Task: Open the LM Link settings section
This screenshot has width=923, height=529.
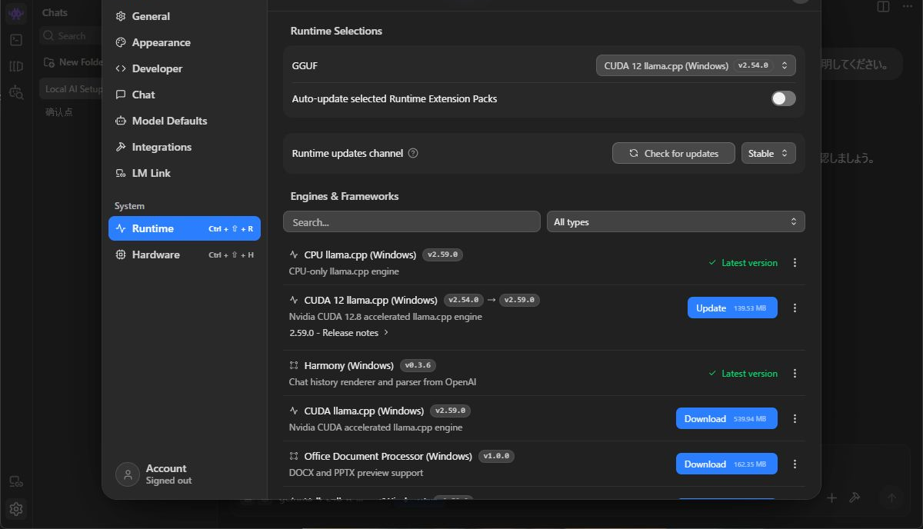Action: pos(185,173)
